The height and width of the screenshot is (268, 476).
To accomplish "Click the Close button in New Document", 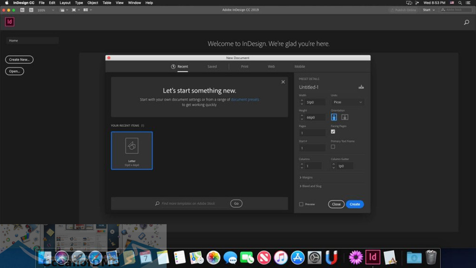I will [336, 204].
